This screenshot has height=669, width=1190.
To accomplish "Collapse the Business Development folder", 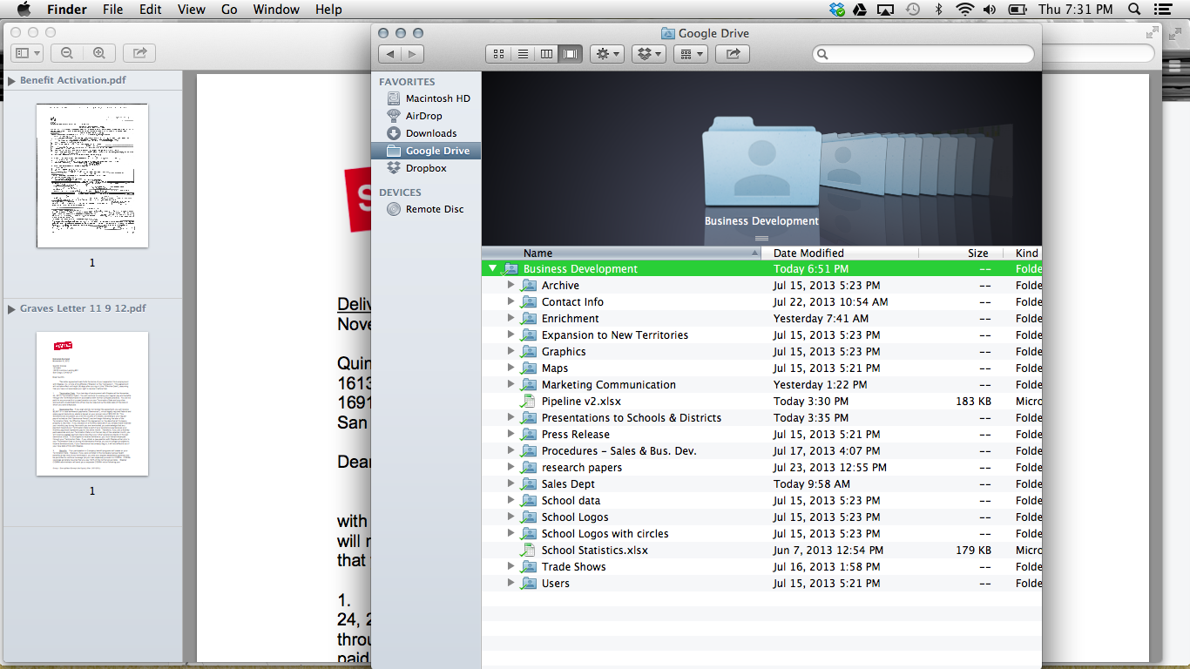I will (x=493, y=269).
